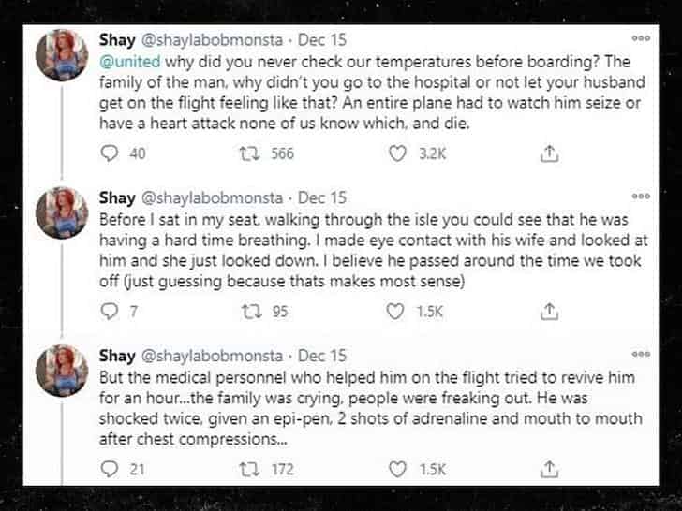The image size is (682, 511).
Task: Like the second tweet about hard time breathing
Action: (x=398, y=311)
